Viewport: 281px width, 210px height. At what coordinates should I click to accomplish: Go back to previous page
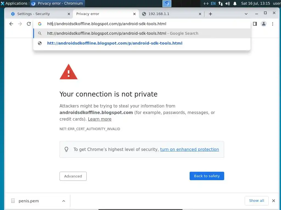tap(11, 24)
